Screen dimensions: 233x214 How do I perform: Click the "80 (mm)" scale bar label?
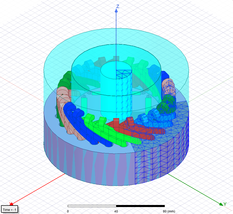pos(169,211)
